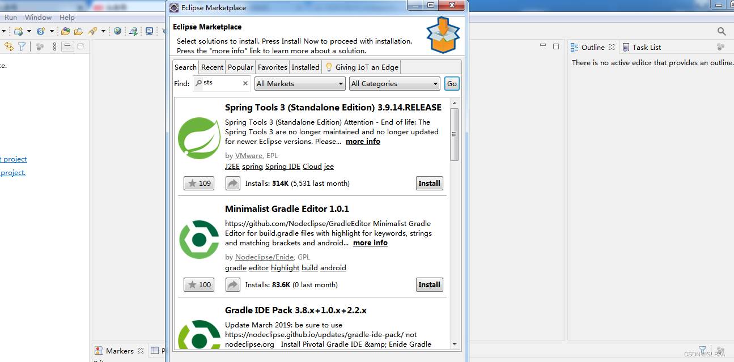The image size is (734, 362).
Task: Open the Run menu
Action: point(11,18)
